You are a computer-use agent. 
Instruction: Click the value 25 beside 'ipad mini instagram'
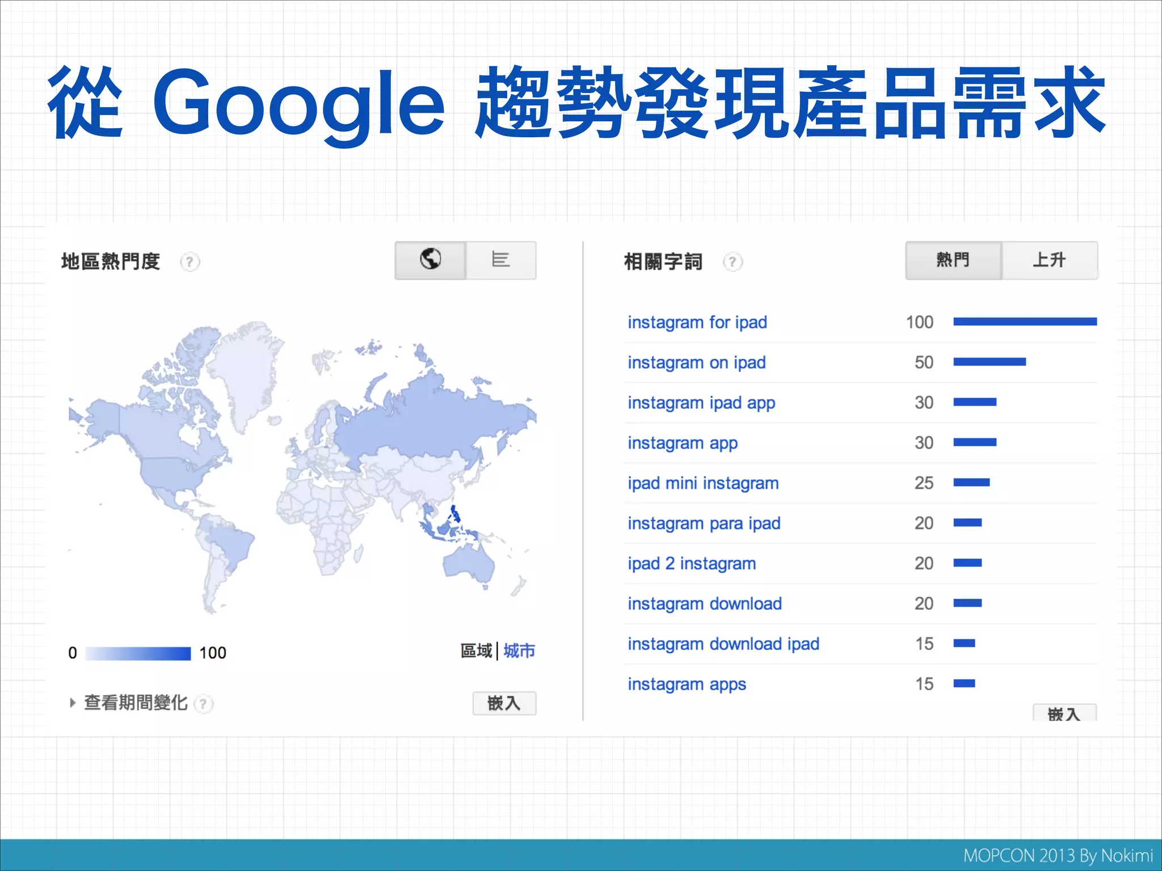pyautogui.click(x=924, y=483)
